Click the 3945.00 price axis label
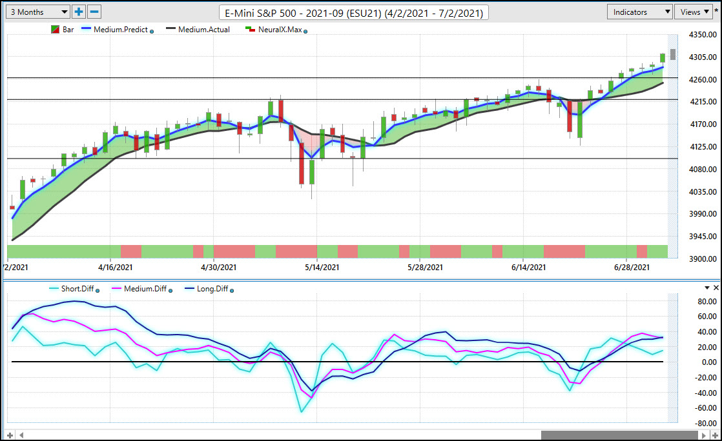 click(703, 237)
